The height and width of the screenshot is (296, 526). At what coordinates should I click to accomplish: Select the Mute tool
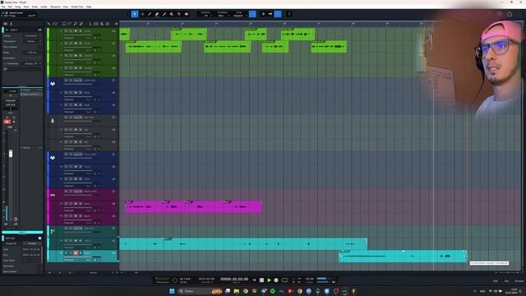click(172, 14)
